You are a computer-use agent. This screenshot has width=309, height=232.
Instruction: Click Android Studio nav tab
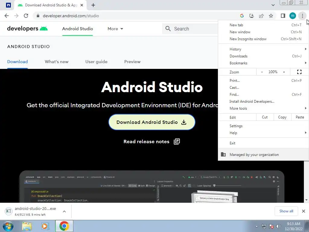(x=78, y=29)
